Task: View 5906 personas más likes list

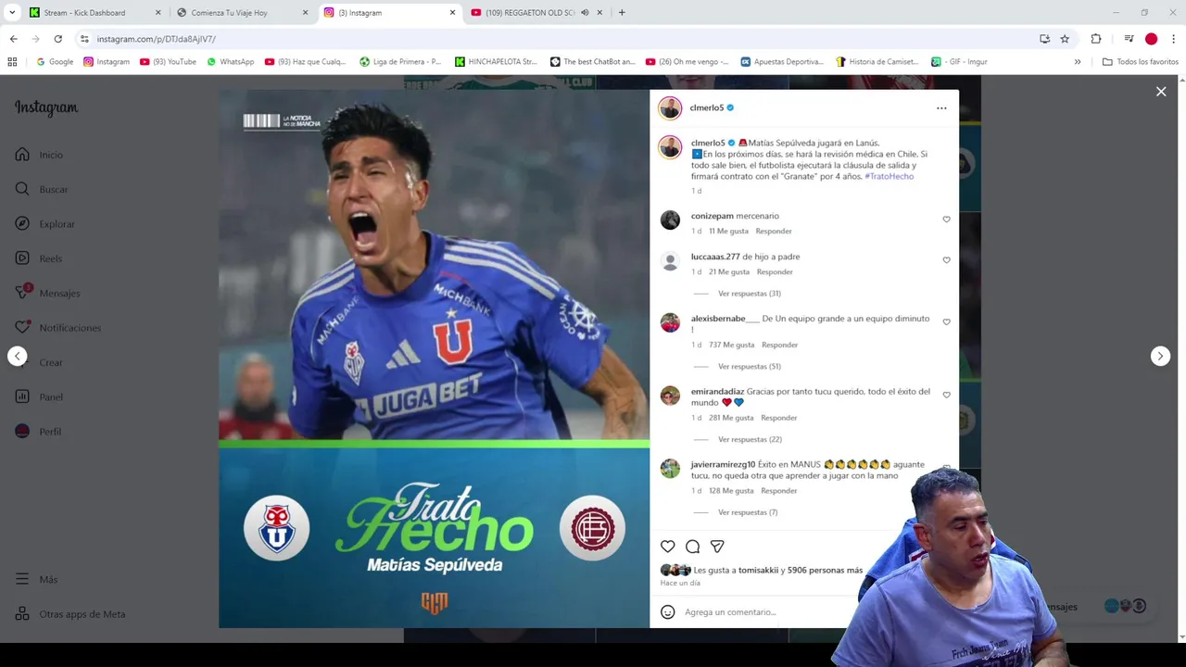Action: (x=825, y=571)
